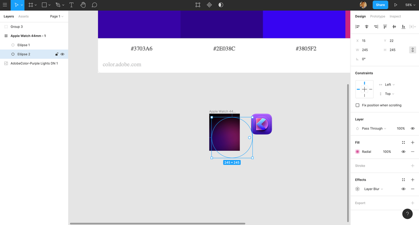Image resolution: width=419 pixels, height=225 pixels.
Task: Add a new stroke with plus button
Action: (412, 166)
